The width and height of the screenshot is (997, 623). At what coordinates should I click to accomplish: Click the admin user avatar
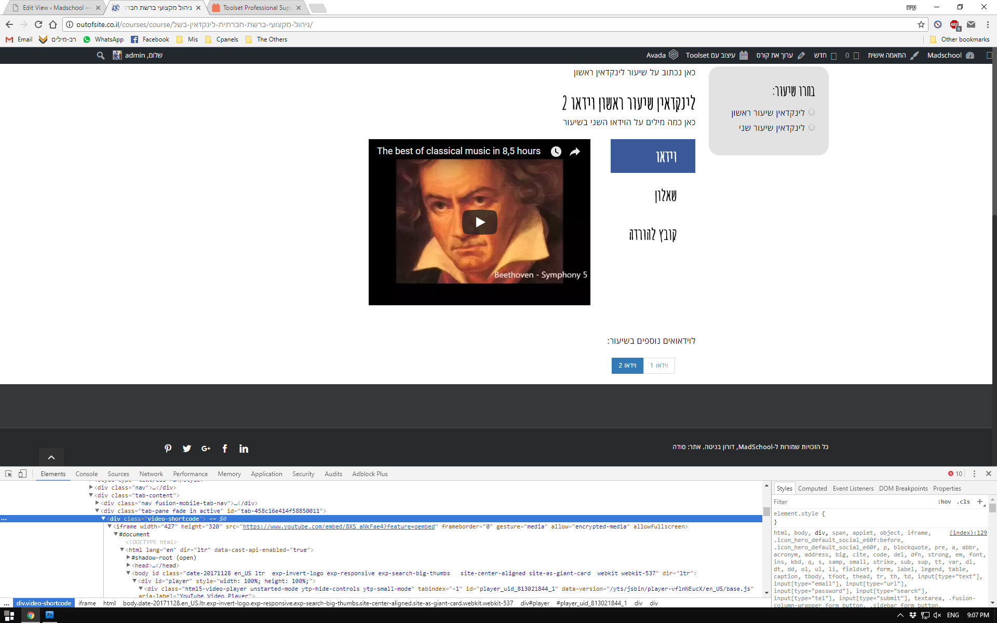117,55
